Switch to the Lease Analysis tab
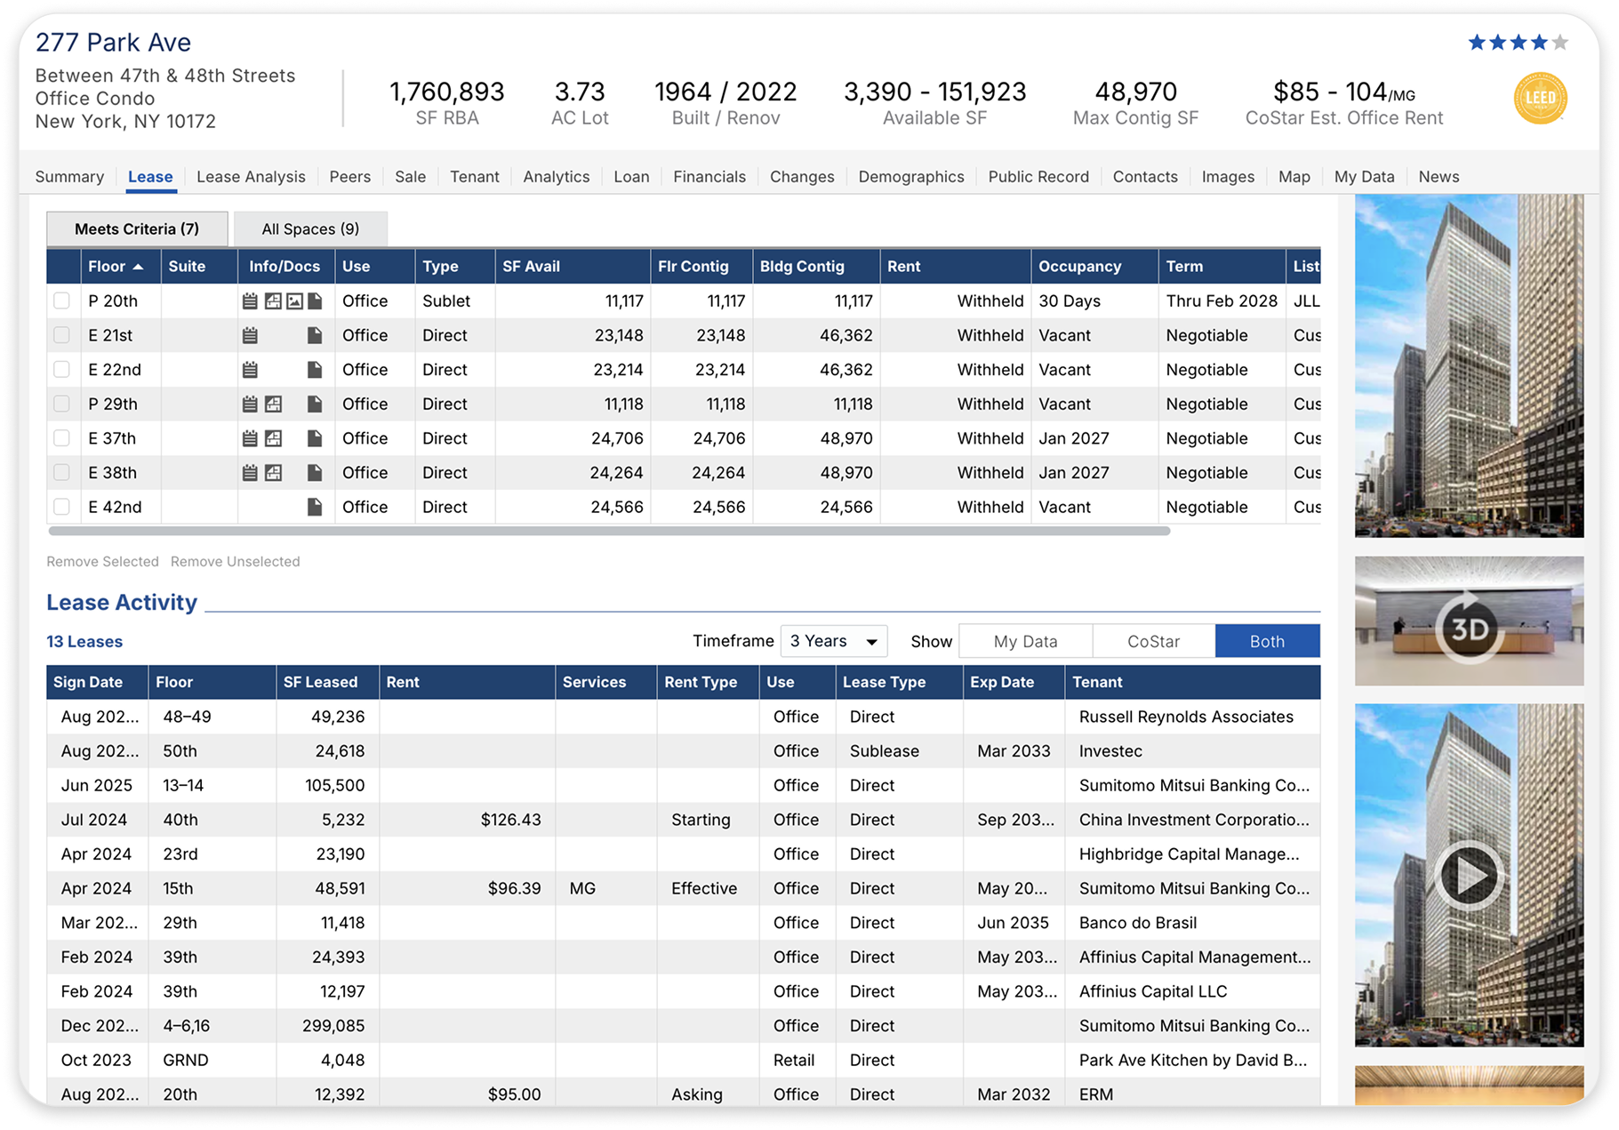1619x1130 pixels. tap(251, 177)
